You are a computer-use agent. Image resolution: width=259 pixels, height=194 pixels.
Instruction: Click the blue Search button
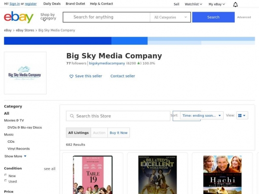[x=213, y=17]
